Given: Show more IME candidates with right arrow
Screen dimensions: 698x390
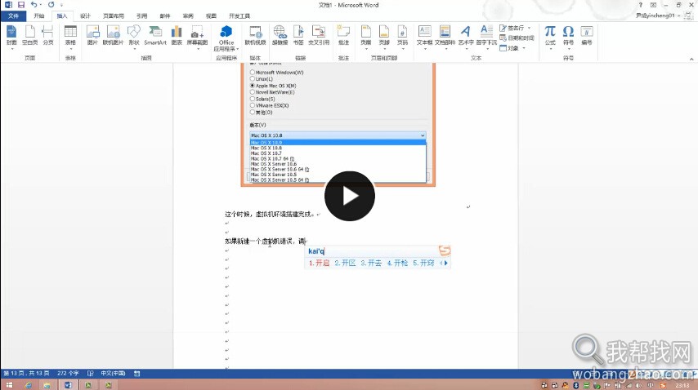Looking at the screenshot, I should click(x=446, y=263).
